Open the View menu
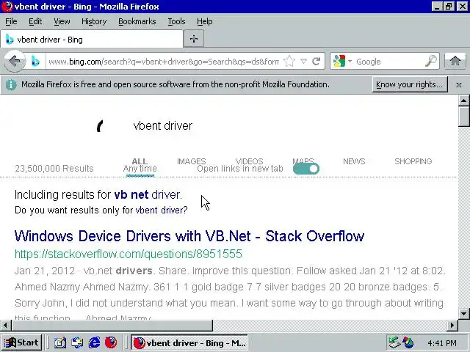This screenshot has height=352, width=470. point(62,21)
